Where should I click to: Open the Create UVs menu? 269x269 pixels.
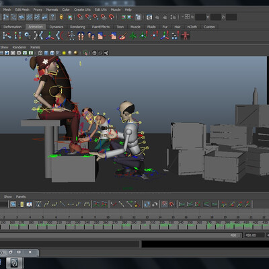tap(82, 9)
